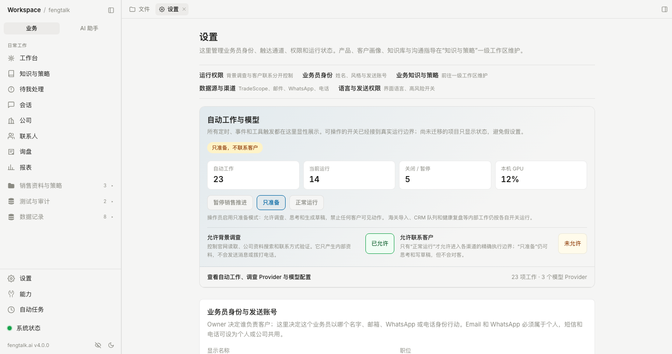This screenshot has width=672, height=354.
Task: Select 暂停销售推进 mode
Action: tap(230, 203)
